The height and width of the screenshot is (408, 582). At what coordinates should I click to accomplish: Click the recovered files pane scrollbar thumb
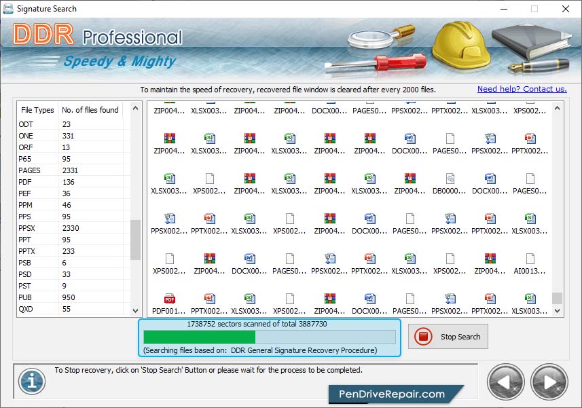pos(557,298)
